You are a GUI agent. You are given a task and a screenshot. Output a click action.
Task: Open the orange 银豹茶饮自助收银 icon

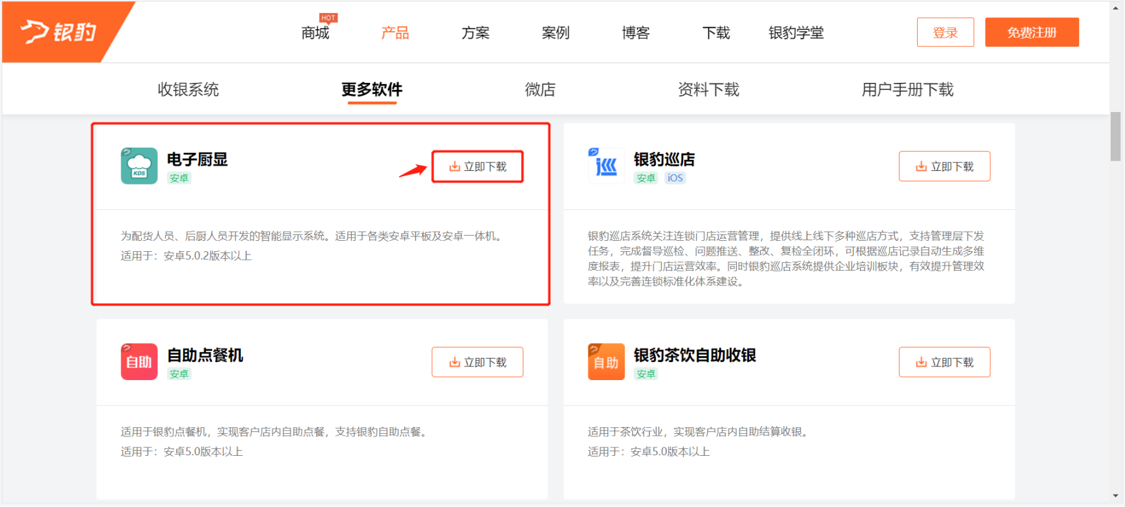(606, 361)
